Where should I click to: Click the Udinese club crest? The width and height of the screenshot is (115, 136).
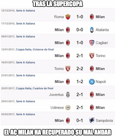coord(68,107)
